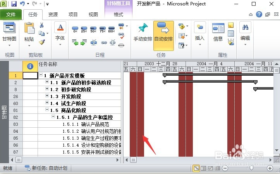Click the Task Notes icon
Viewport: 280px width, 174px height.
(231, 25)
